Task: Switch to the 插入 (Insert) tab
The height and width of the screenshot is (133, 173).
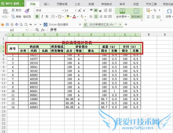Action: point(47,4)
